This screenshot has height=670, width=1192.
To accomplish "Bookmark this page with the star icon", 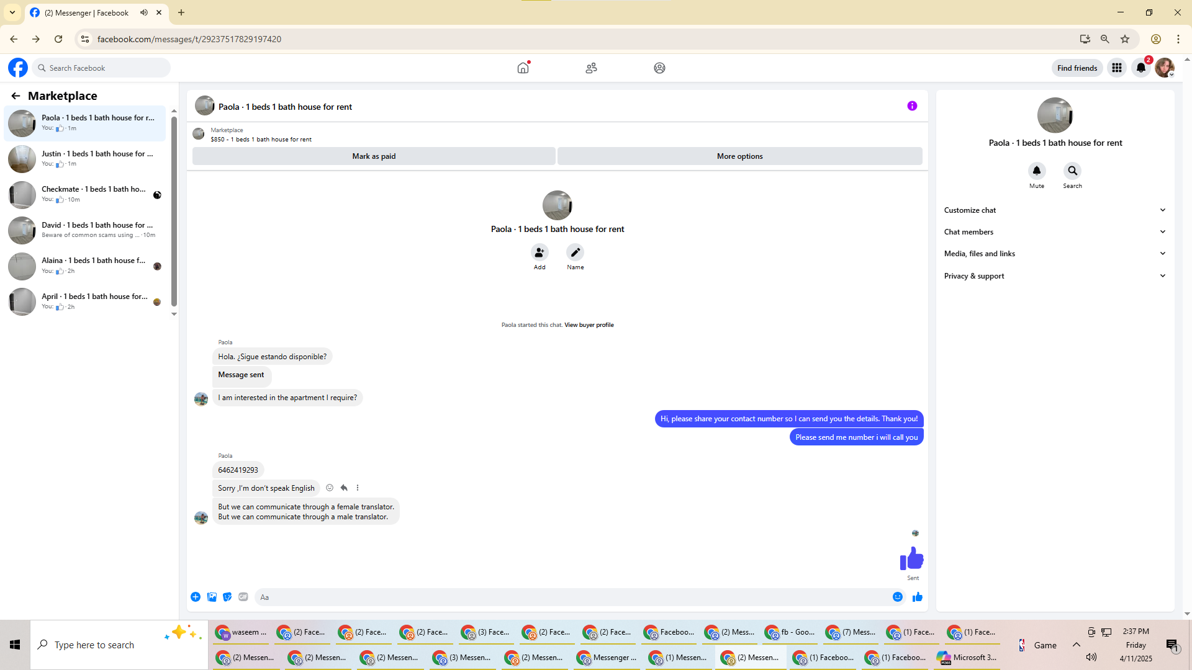I will tap(1125, 39).
